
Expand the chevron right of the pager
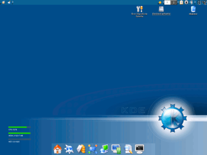(178, 2)
